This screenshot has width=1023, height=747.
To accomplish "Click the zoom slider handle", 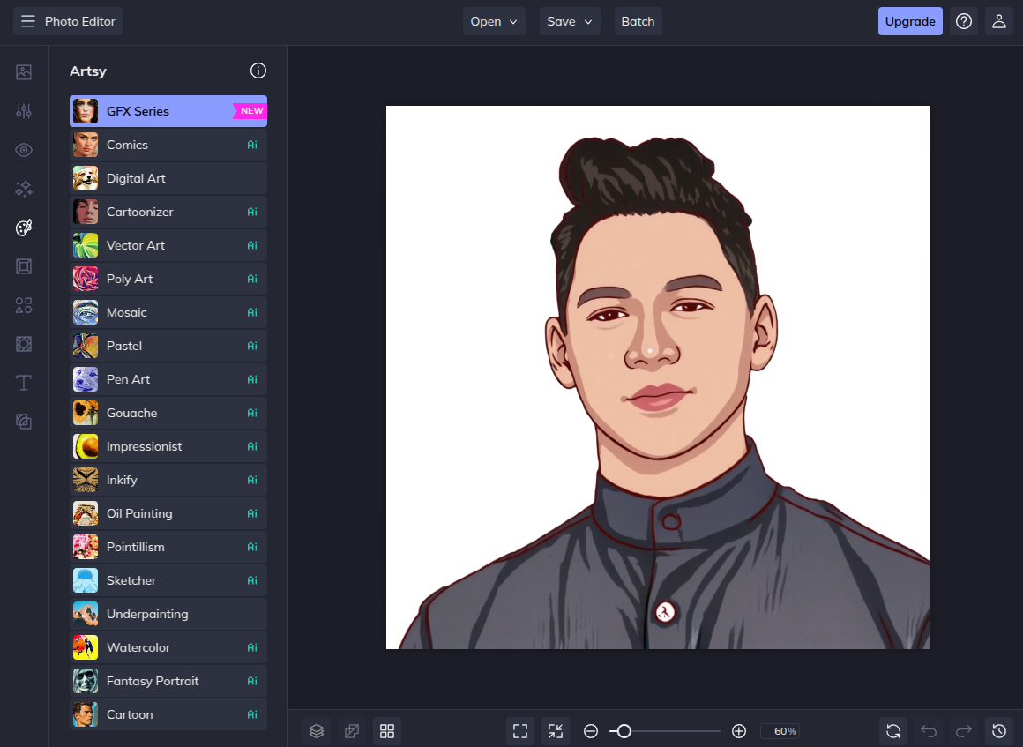I will pos(624,731).
